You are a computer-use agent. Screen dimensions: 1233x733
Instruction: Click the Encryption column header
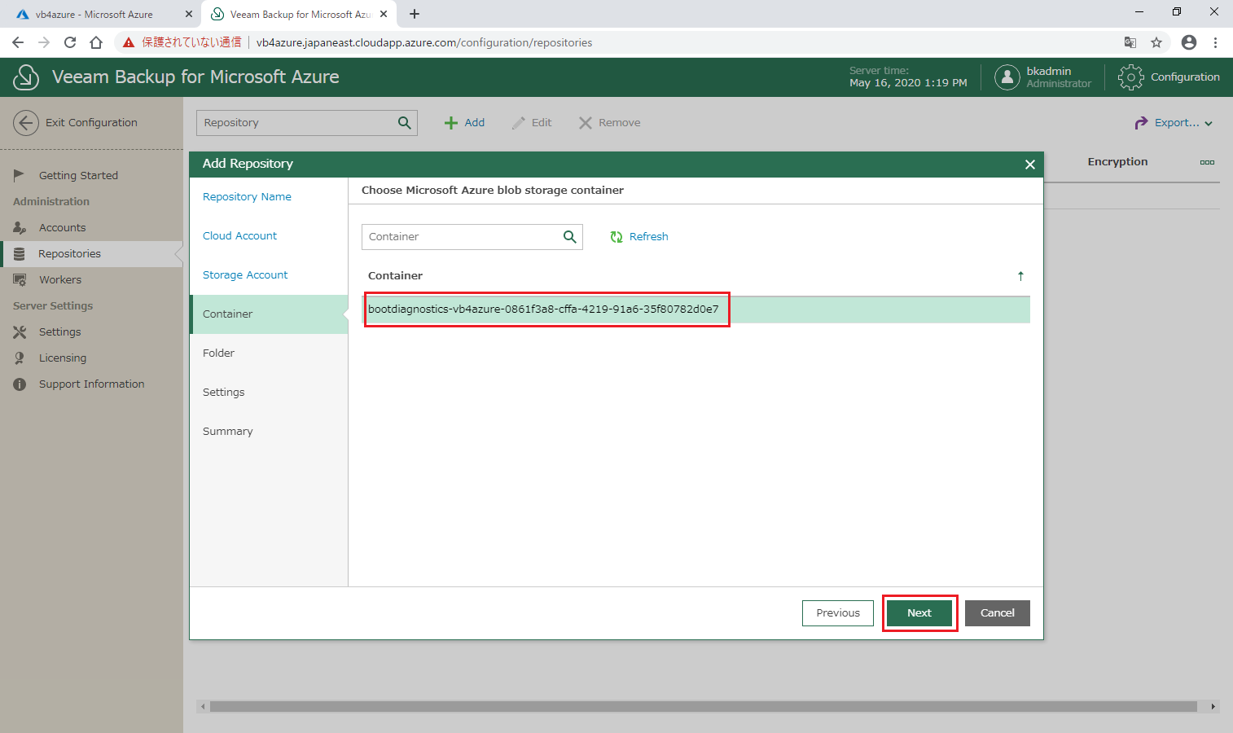click(1117, 162)
